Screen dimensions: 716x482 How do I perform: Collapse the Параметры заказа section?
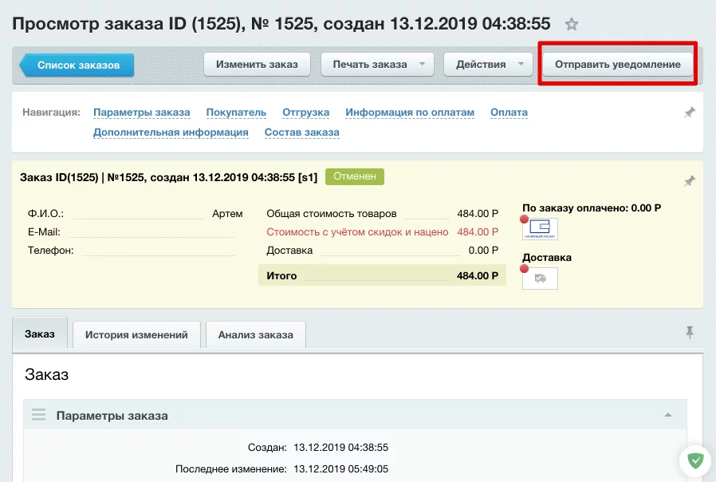tap(668, 415)
